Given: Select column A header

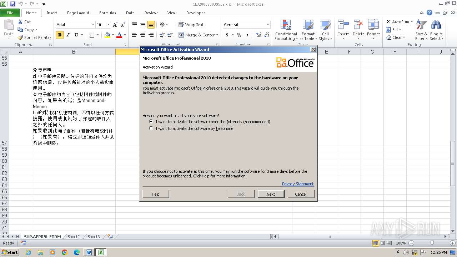Looking at the screenshot, I should click(x=20, y=52).
